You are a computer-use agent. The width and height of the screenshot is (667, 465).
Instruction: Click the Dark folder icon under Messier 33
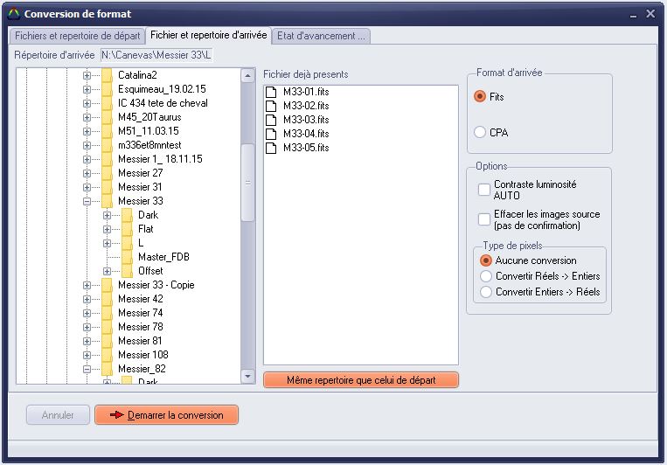click(127, 215)
